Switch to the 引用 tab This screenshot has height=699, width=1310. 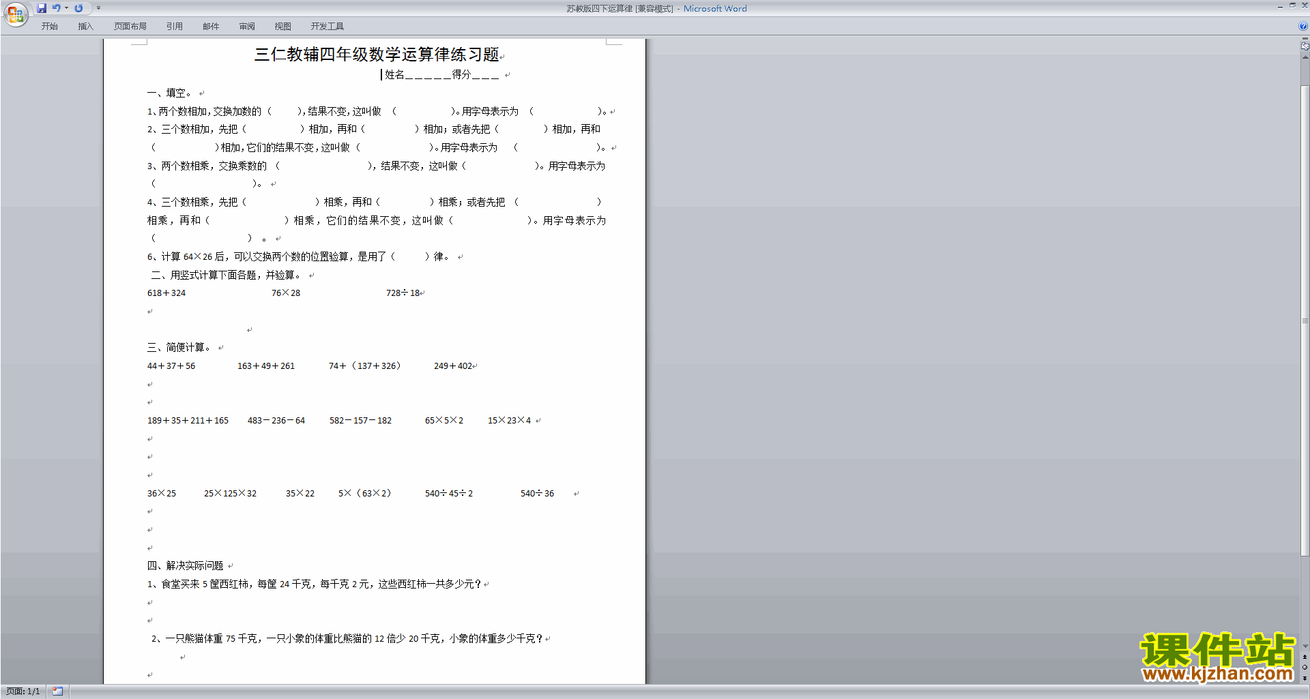(175, 27)
